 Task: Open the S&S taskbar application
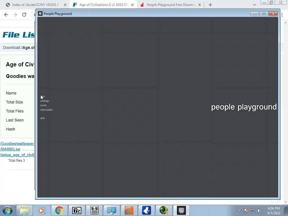pyautogui.click(x=94, y=210)
